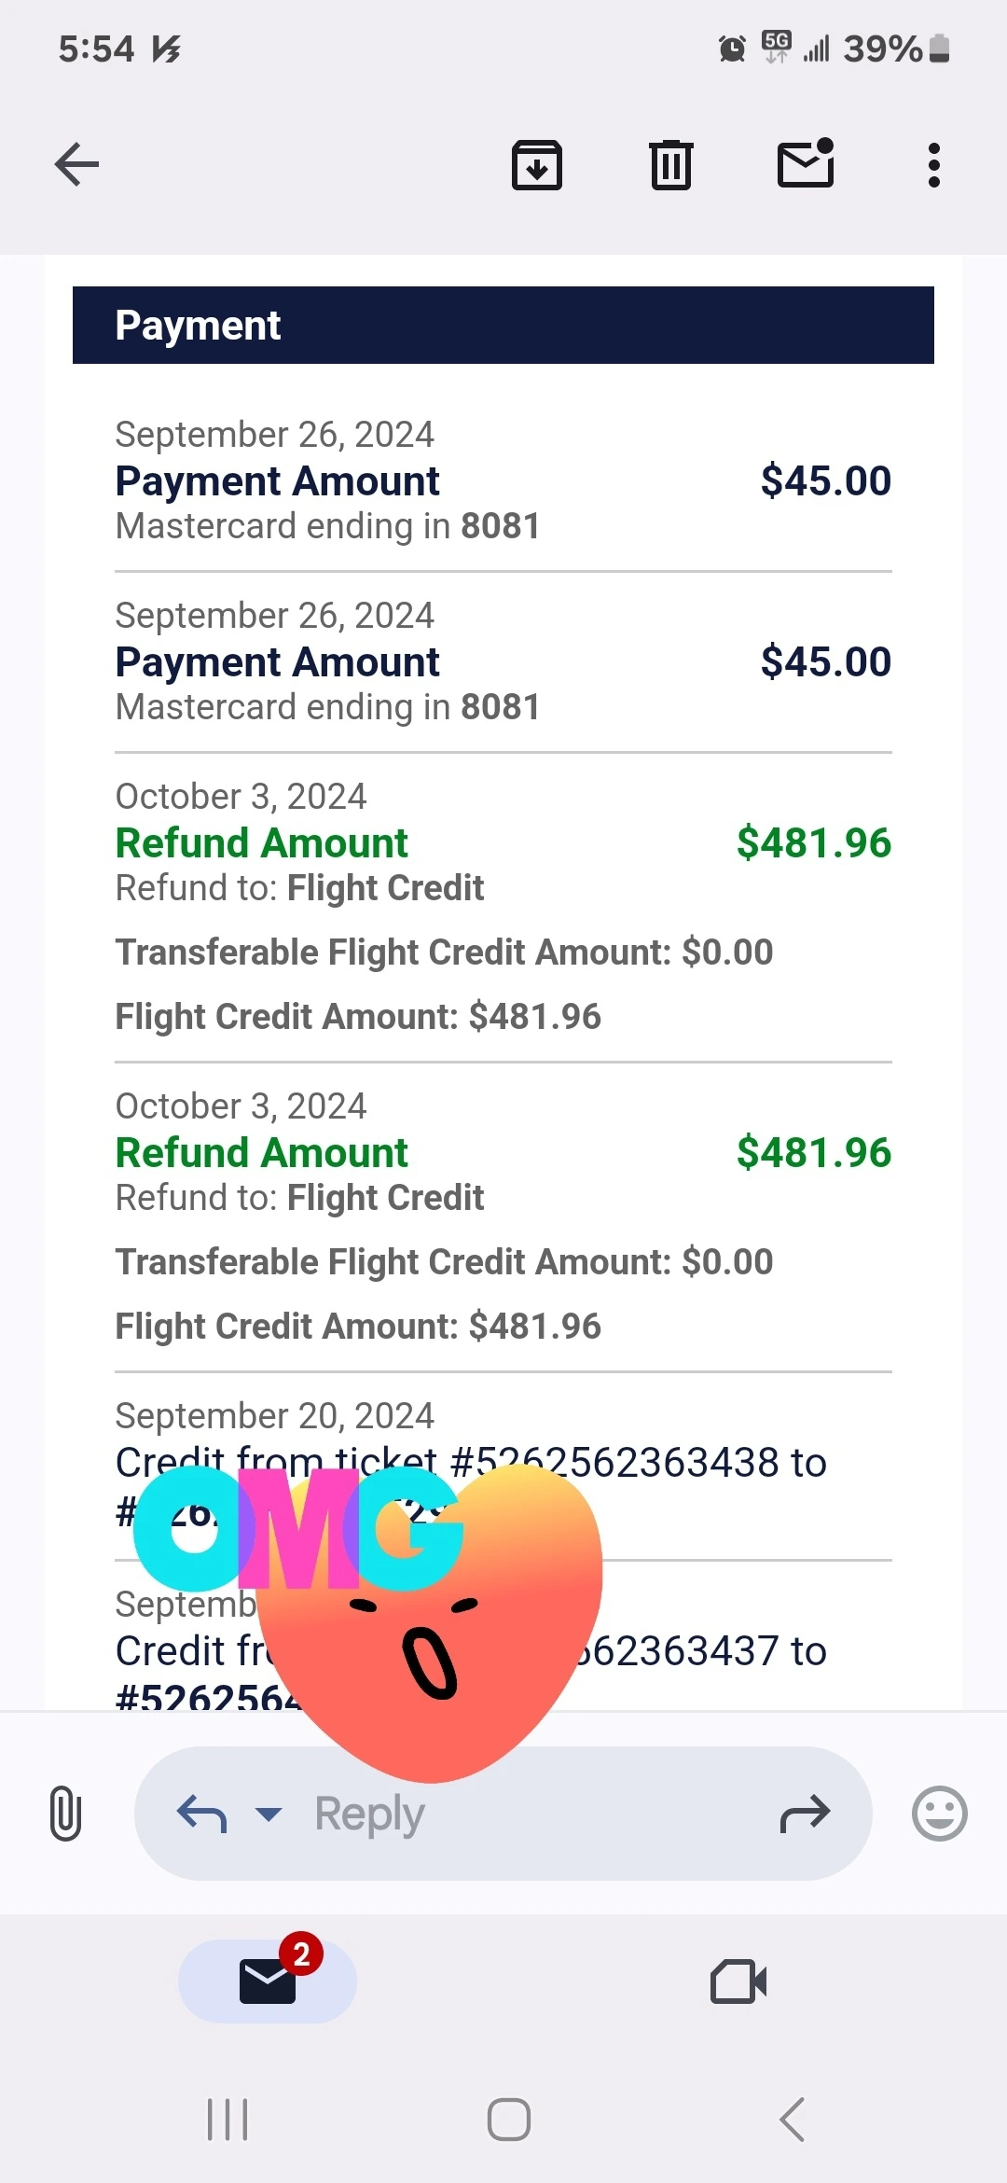Archive this email with the box icon
Image resolution: width=1007 pixels, height=2183 pixels.
(x=537, y=165)
